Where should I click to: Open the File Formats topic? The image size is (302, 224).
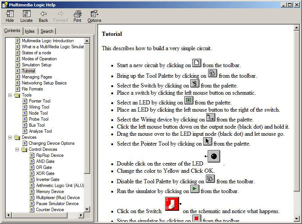pyautogui.click(x=32, y=89)
